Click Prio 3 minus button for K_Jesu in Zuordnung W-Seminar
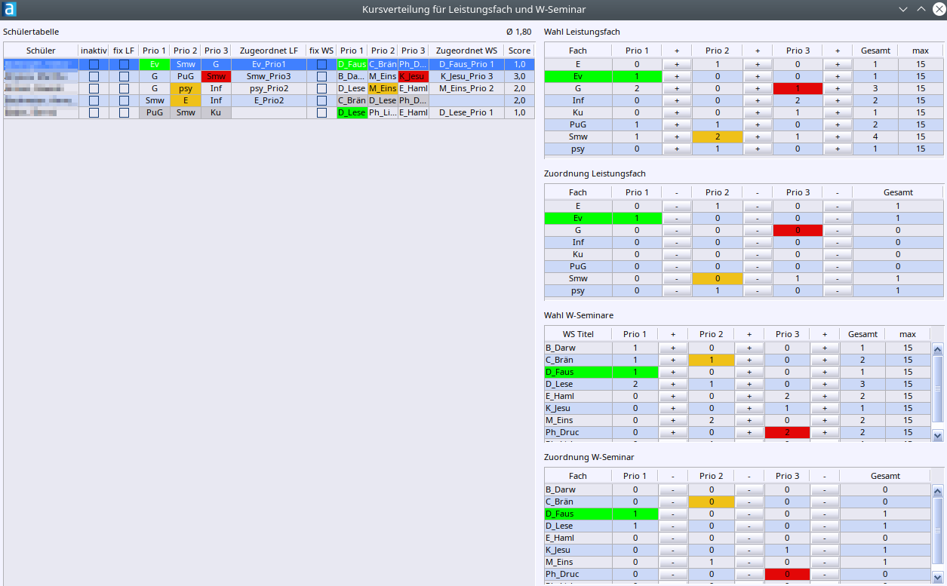This screenshot has height=586, width=947. [x=826, y=550]
